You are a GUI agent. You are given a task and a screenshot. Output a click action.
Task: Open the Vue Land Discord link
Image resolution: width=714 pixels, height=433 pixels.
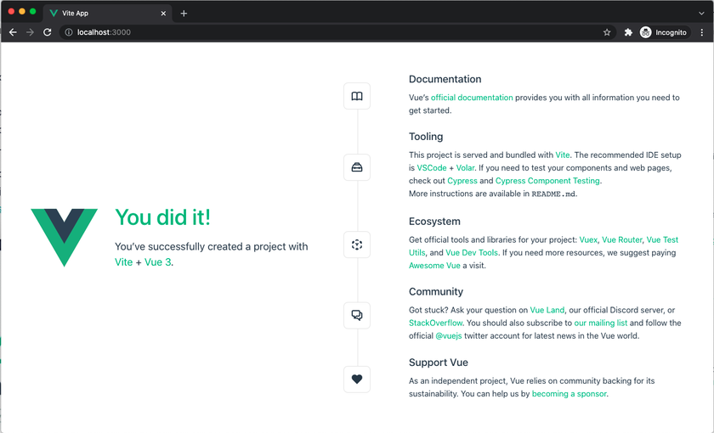pyautogui.click(x=547, y=310)
